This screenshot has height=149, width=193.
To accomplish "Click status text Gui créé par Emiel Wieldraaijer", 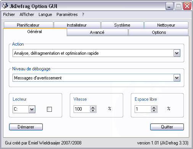I will 43,143.
